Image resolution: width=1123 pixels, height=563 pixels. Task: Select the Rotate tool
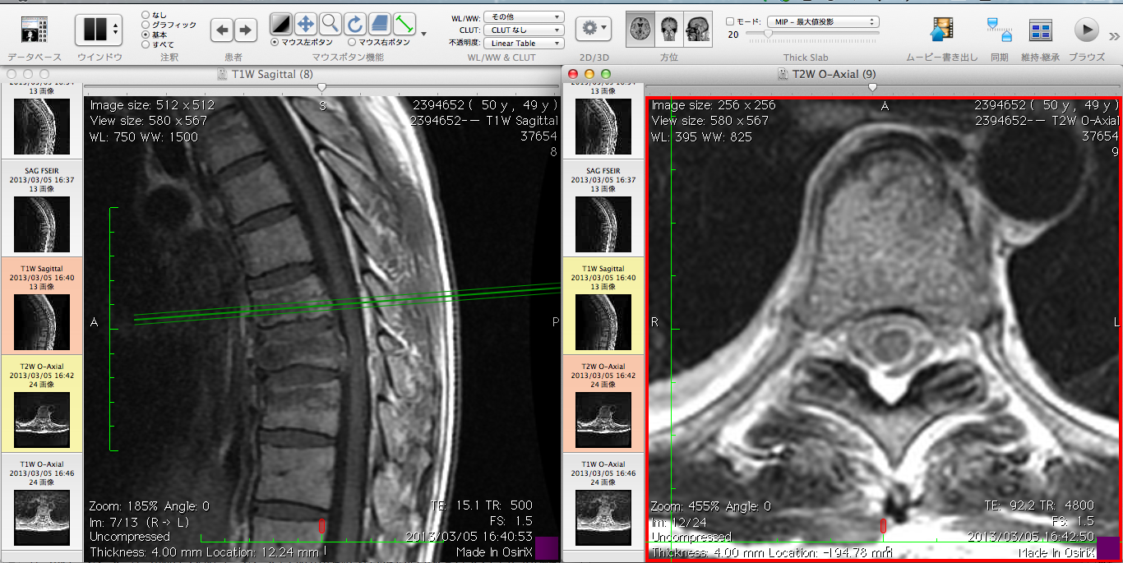point(354,23)
